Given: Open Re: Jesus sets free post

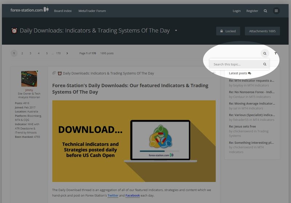Looking at the screenshot, I should point(242,126).
